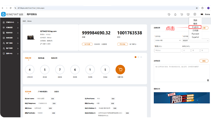This screenshot has height=125, width=211.
Task: Click the pencil icon to edit profile
Action: 41,44
